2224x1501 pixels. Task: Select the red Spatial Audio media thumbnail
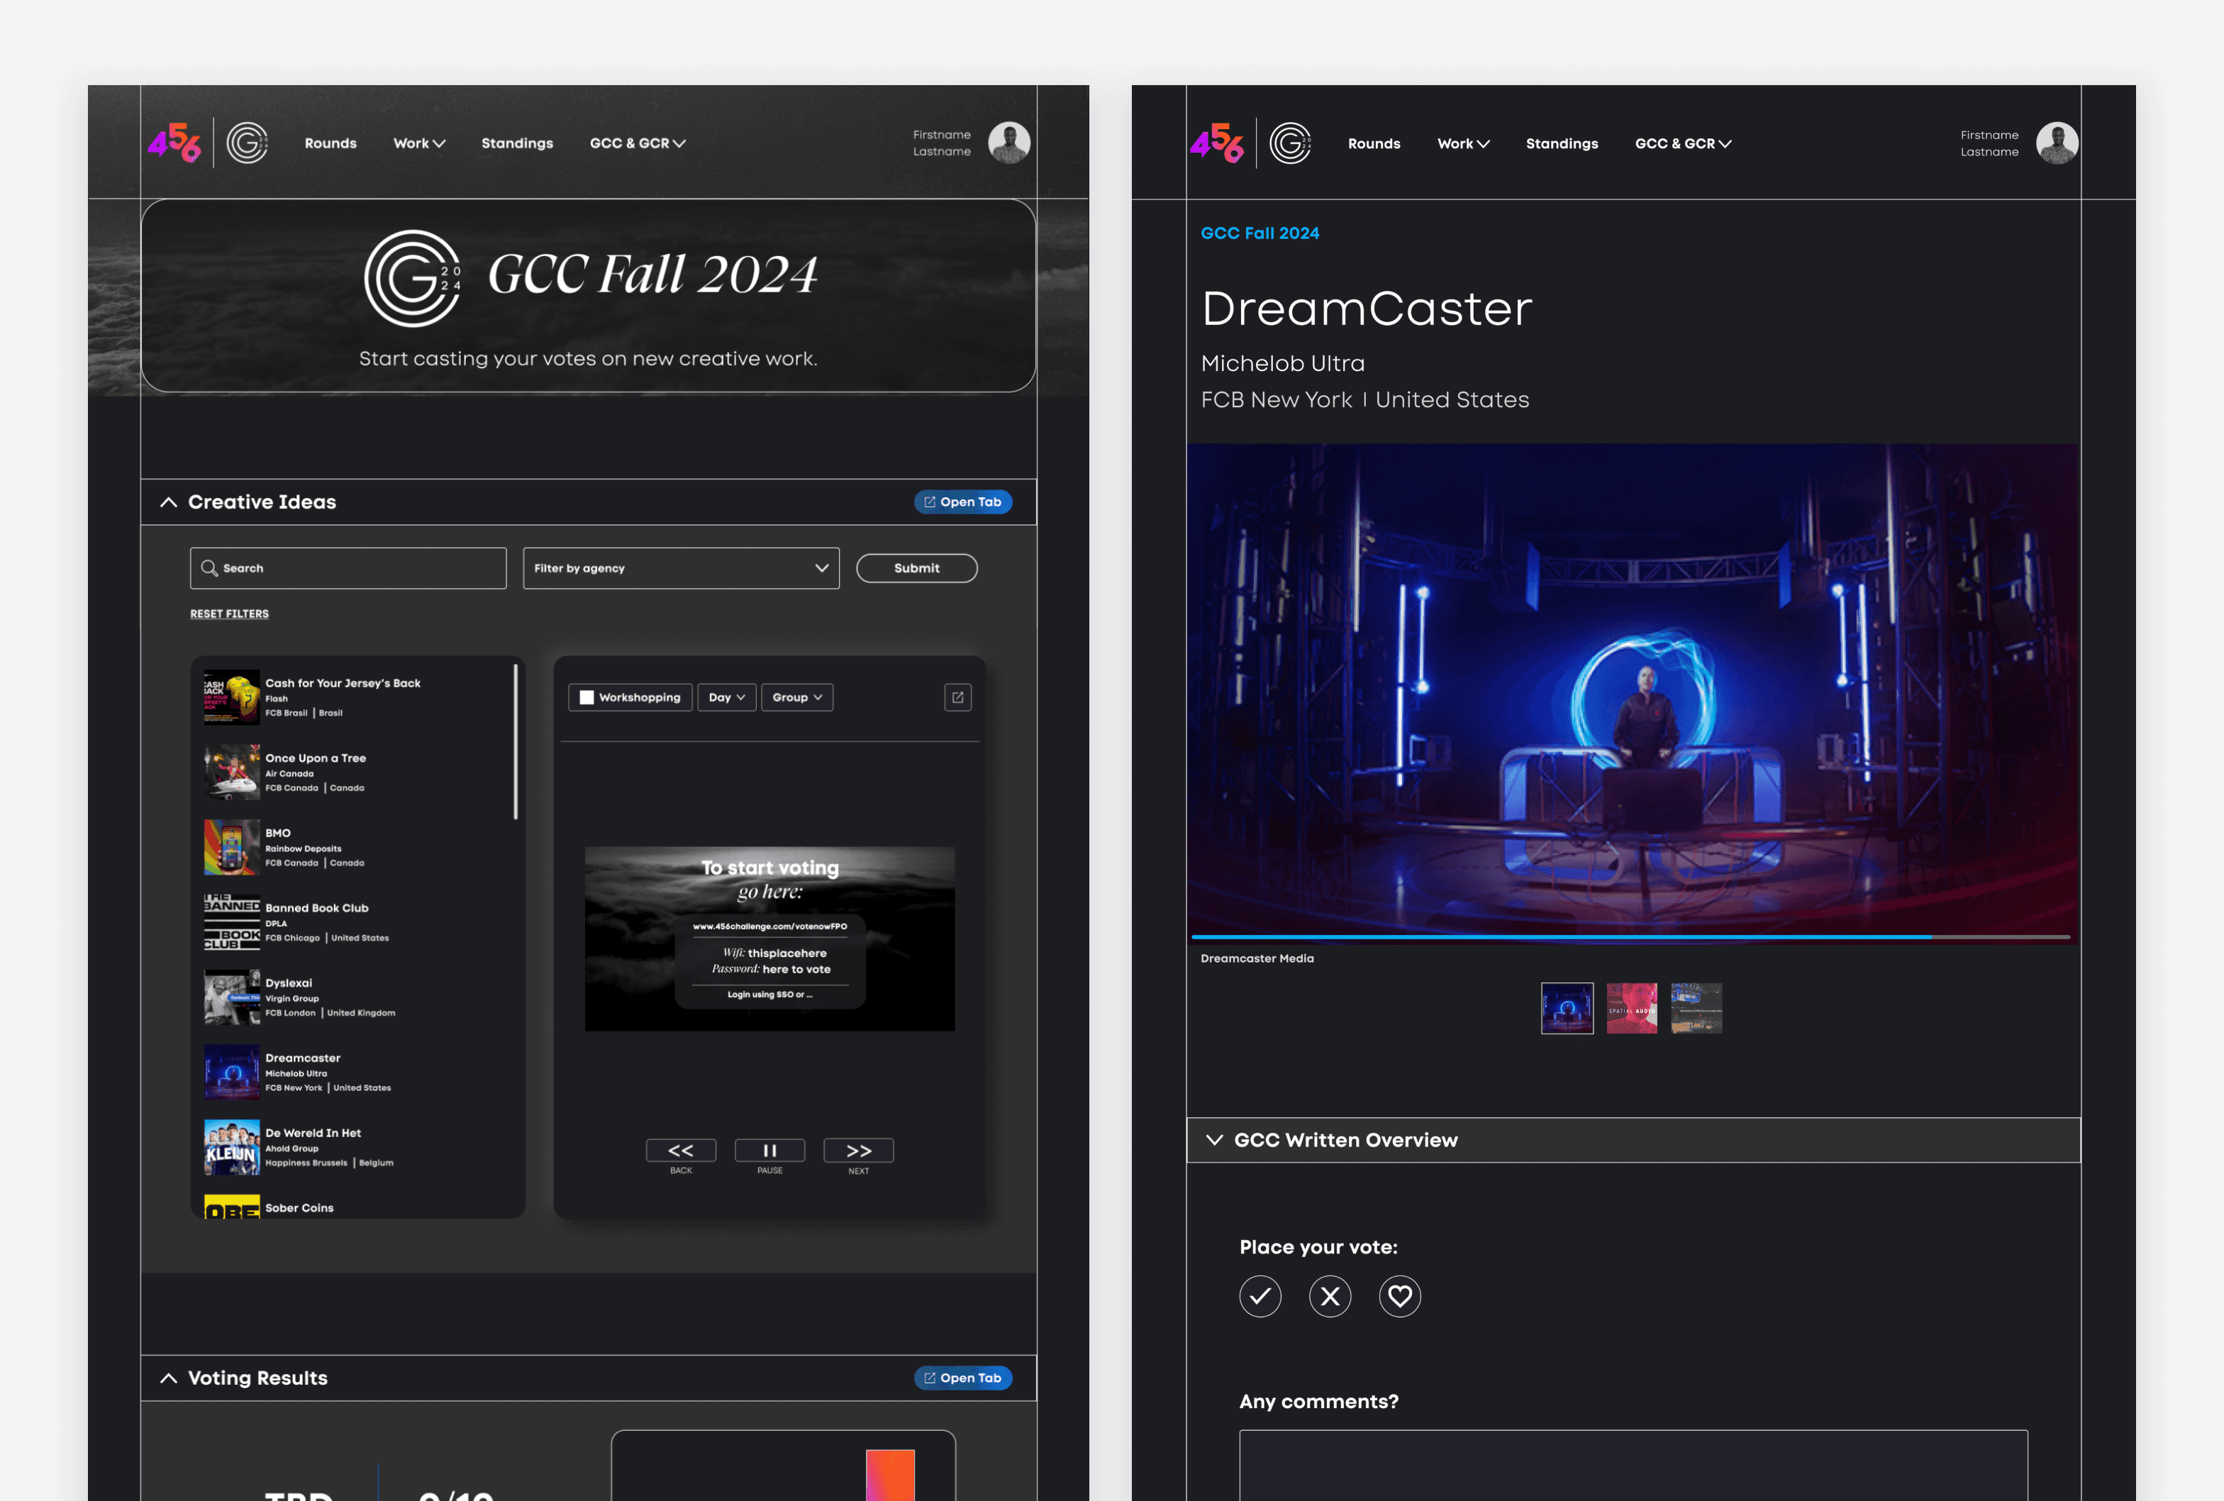pos(1630,1008)
